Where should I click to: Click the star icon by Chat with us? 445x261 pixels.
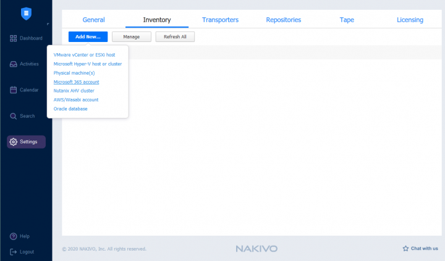pos(405,249)
